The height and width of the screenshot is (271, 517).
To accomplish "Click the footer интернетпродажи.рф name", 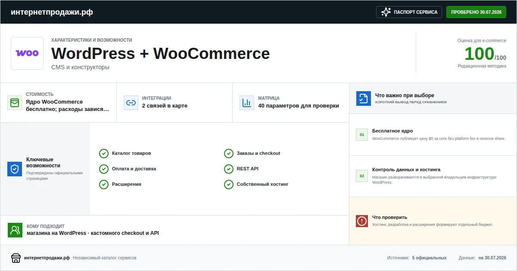I will (x=47, y=258).
